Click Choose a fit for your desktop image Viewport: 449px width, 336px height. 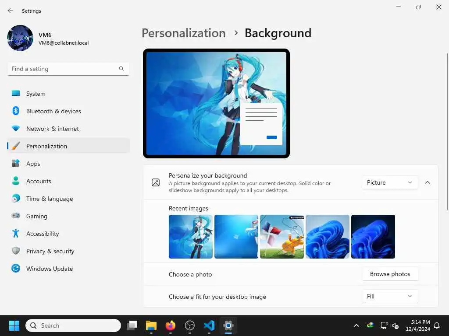coord(217,297)
